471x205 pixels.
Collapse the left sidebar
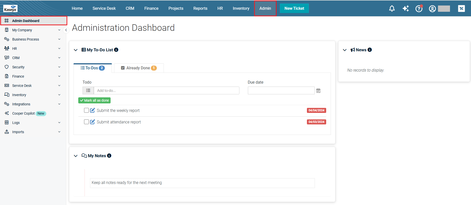(66, 30)
